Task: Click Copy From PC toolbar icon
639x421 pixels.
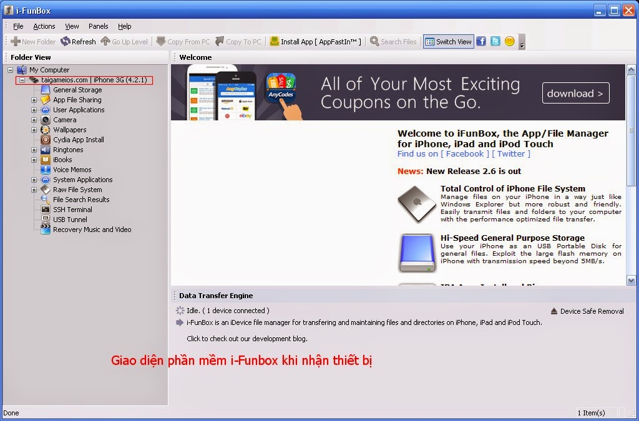Action: coord(161,41)
